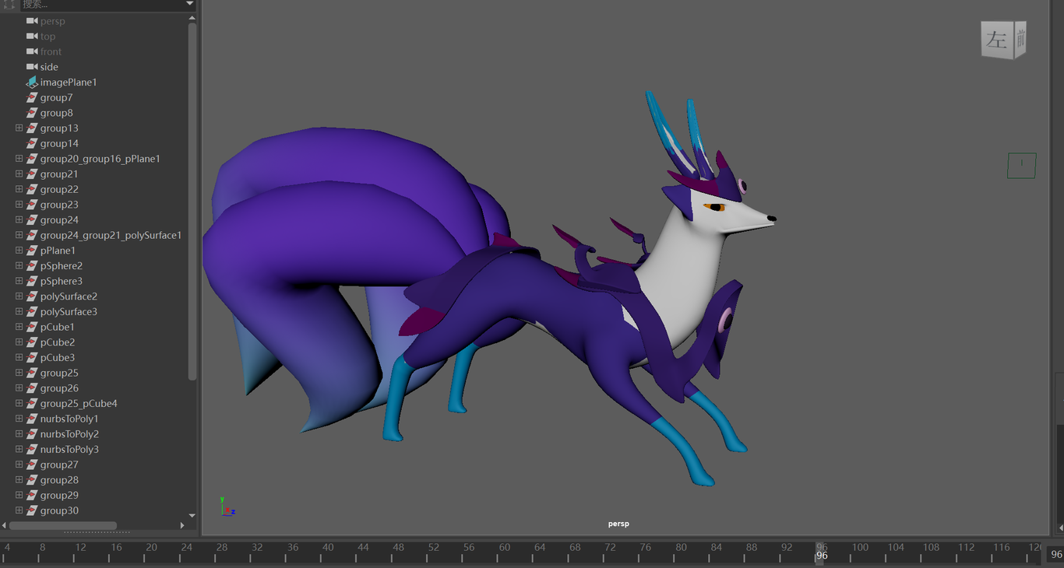Image resolution: width=1064 pixels, height=568 pixels.
Task: Expand the nurbsToPoly2 node
Action: [19, 434]
